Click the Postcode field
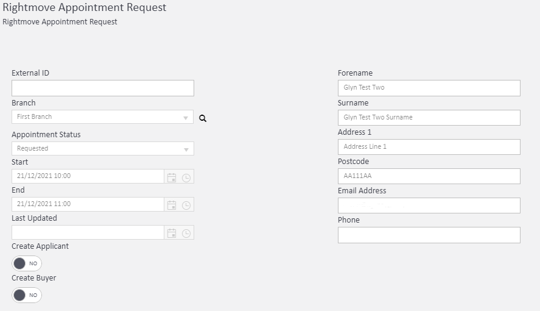This screenshot has width=540, height=311. [x=429, y=176]
